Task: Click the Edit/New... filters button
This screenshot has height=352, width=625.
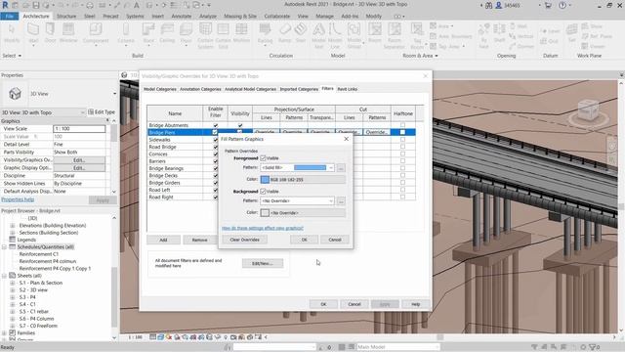Action: click(x=263, y=263)
